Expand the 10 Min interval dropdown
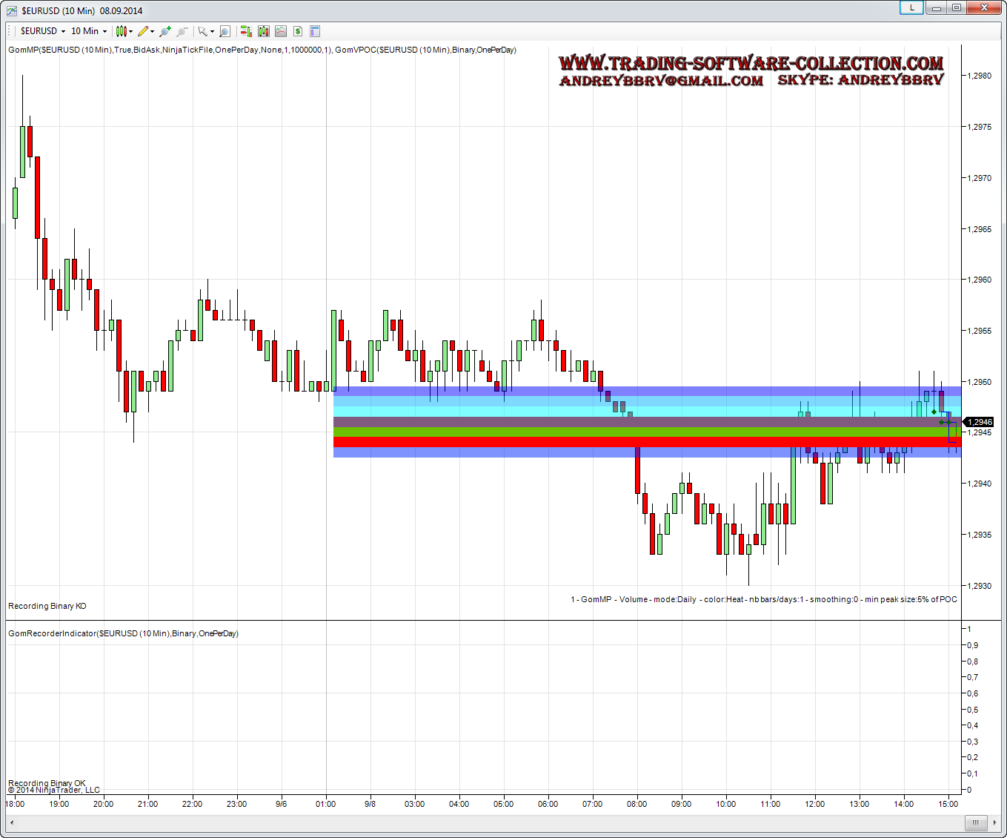Viewport: 1007px width, 838px height. 88,31
